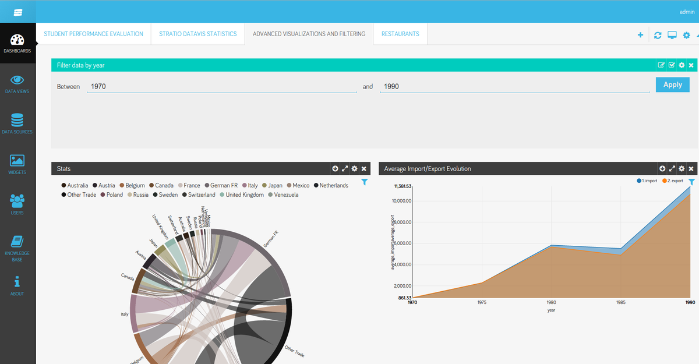Click the 'Average Import/Export Evolution' widget title
The width and height of the screenshot is (699, 364).
(428, 168)
